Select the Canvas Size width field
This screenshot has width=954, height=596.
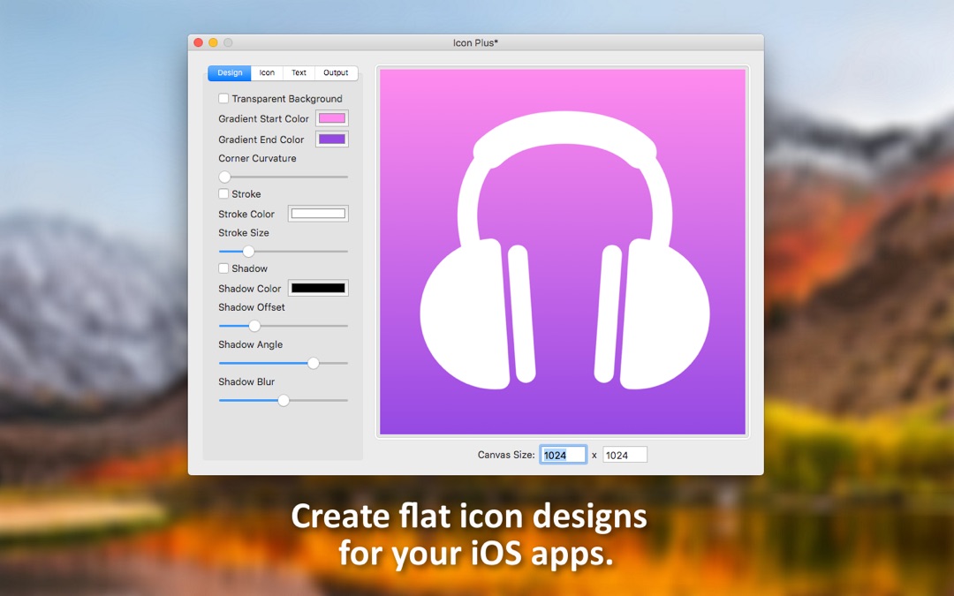[x=563, y=454]
